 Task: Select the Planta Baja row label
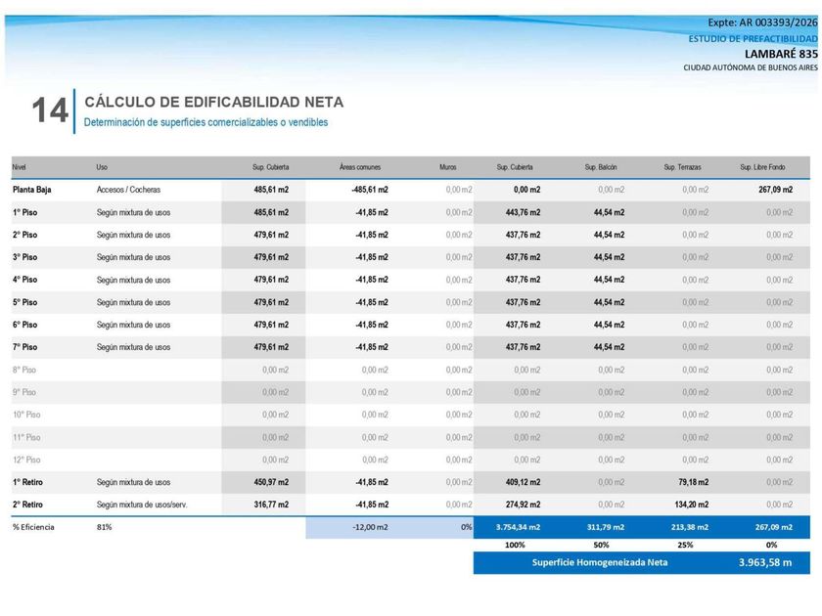tap(32, 190)
